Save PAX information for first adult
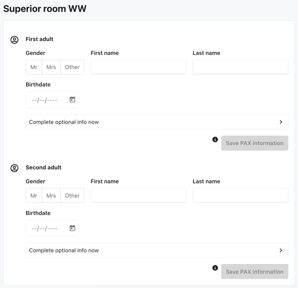Viewport: 298px width, 288px height. point(254,143)
